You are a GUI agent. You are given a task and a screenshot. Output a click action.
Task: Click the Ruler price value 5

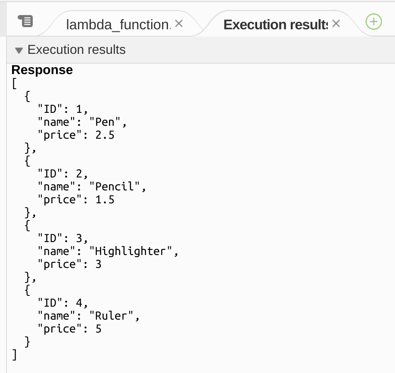(x=98, y=329)
